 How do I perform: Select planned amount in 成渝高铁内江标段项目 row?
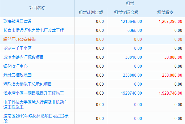(x=100, y=57)
